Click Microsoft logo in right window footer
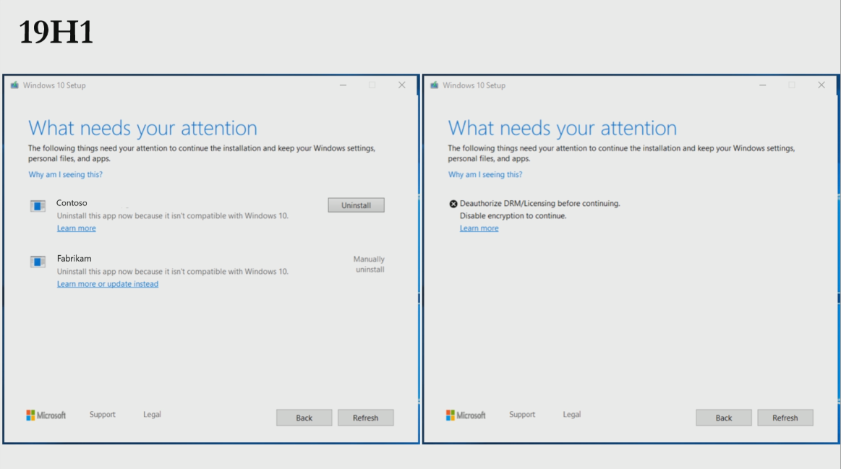The height and width of the screenshot is (469, 841). click(x=466, y=415)
